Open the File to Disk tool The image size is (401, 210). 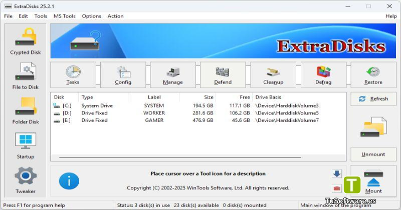[x=26, y=76]
